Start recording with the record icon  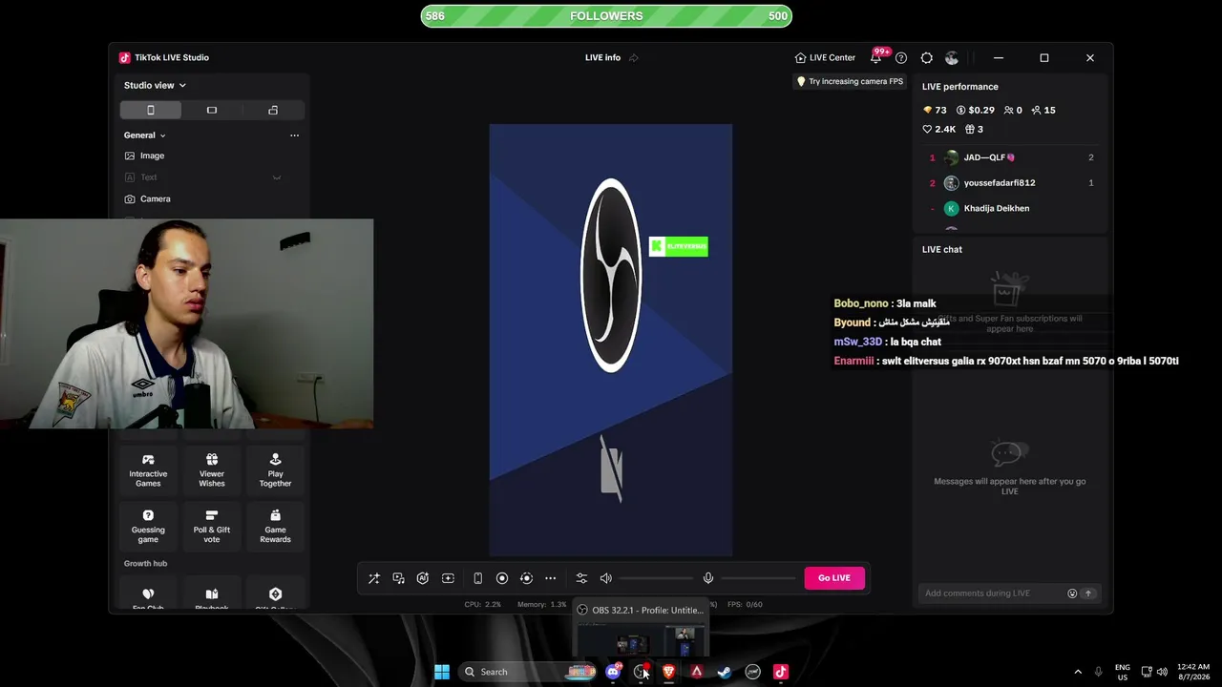502,578
